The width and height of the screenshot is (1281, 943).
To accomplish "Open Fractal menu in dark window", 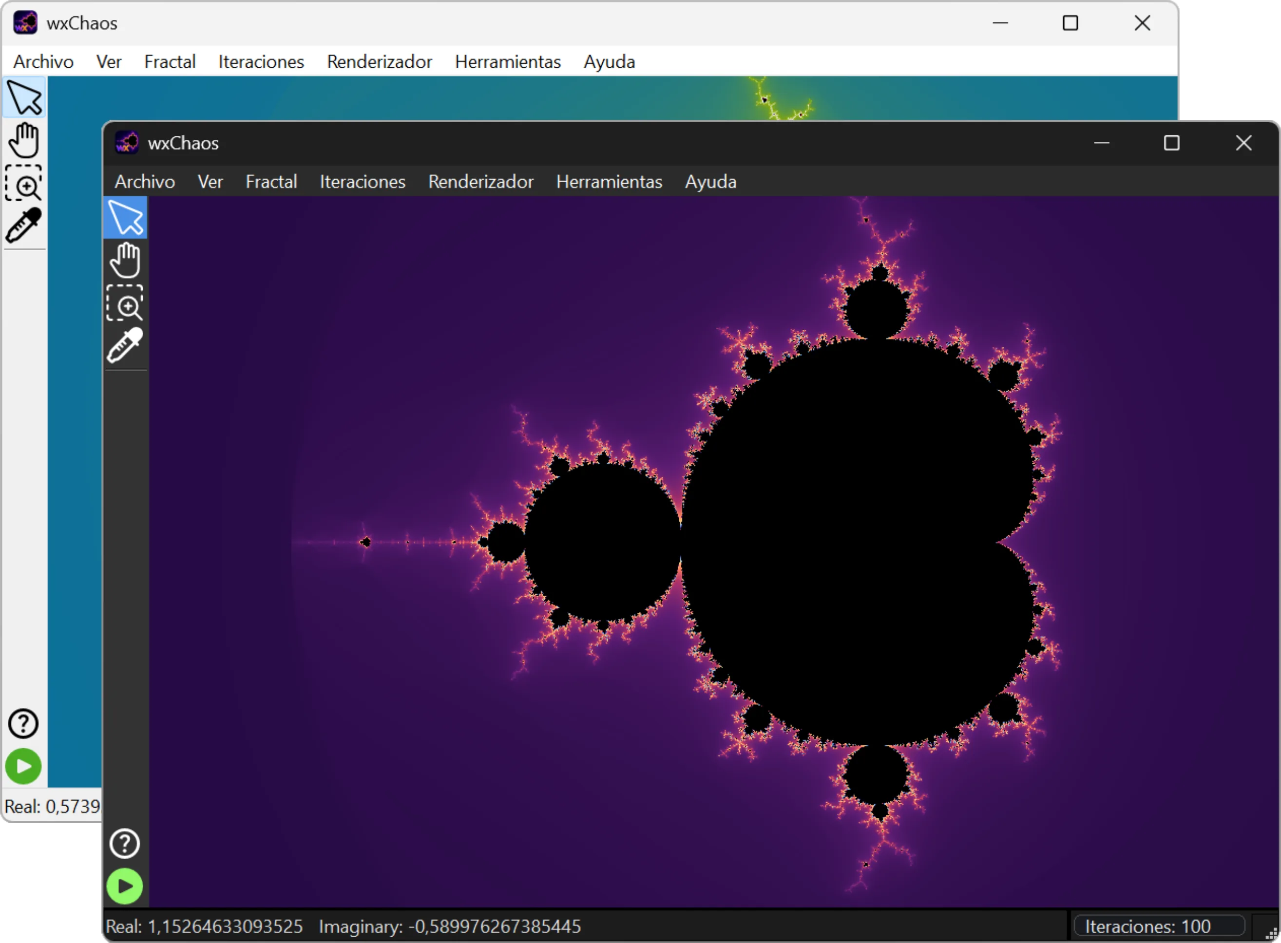I will (x=271, y=182).
